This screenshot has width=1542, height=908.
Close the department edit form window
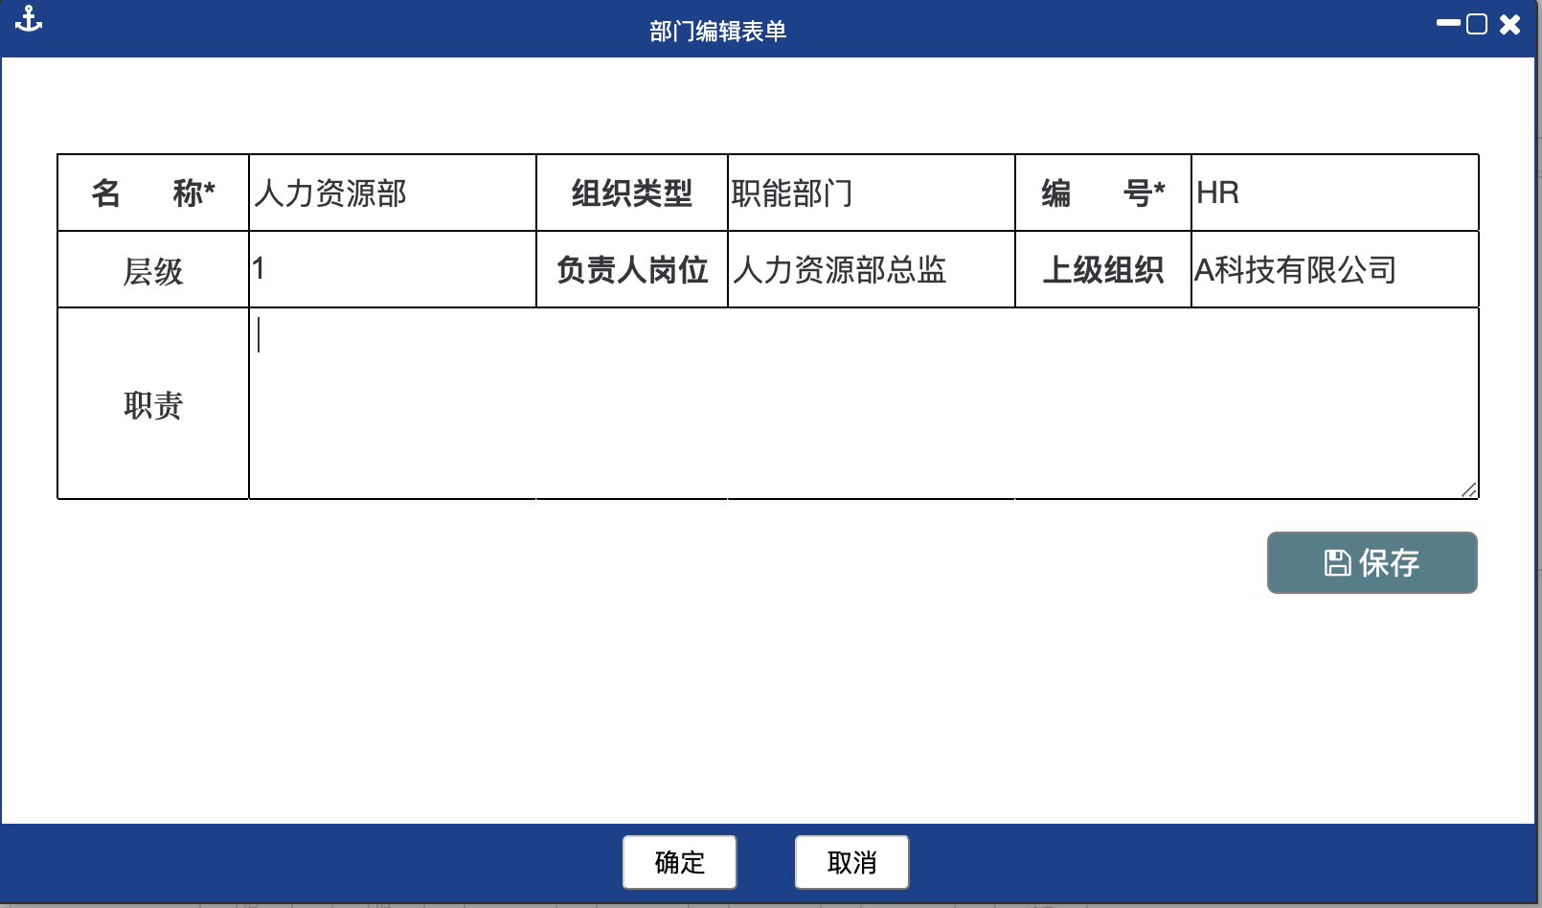(x=1510, y=24)
